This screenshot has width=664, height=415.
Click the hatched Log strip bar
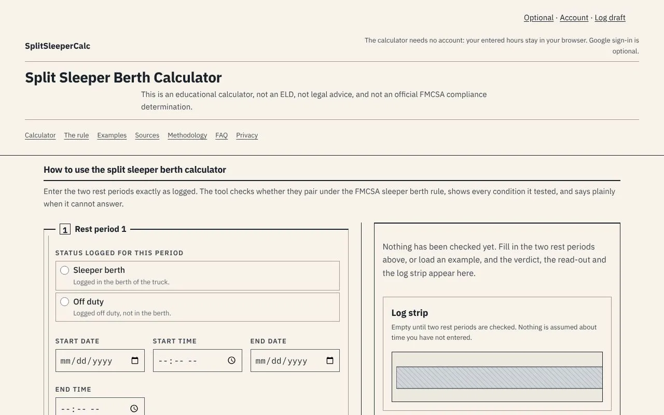click(499, 378)
